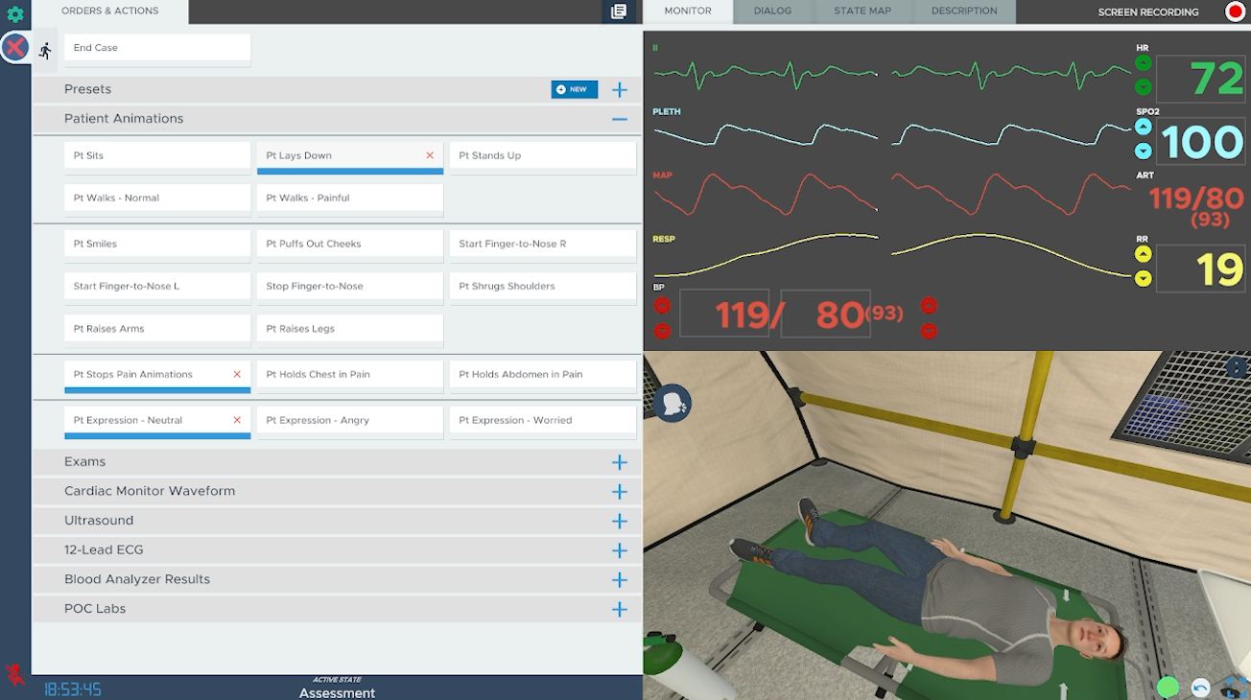Click the patient speech head icon
This screenshot has height=700, width=1251.
pyautogui.click(x=673, y=403)
